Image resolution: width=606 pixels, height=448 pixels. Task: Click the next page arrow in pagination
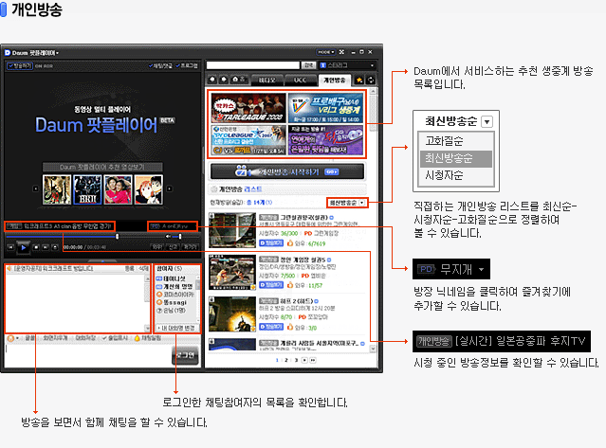tap(304, 360)
